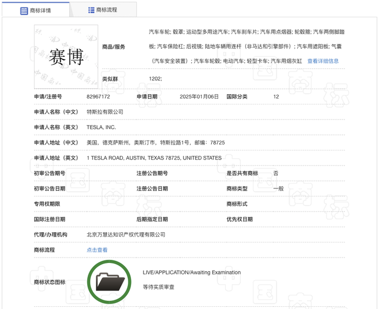Click the 商标流程 list icon
Screen dimensions: 379x309
[91, 10]
